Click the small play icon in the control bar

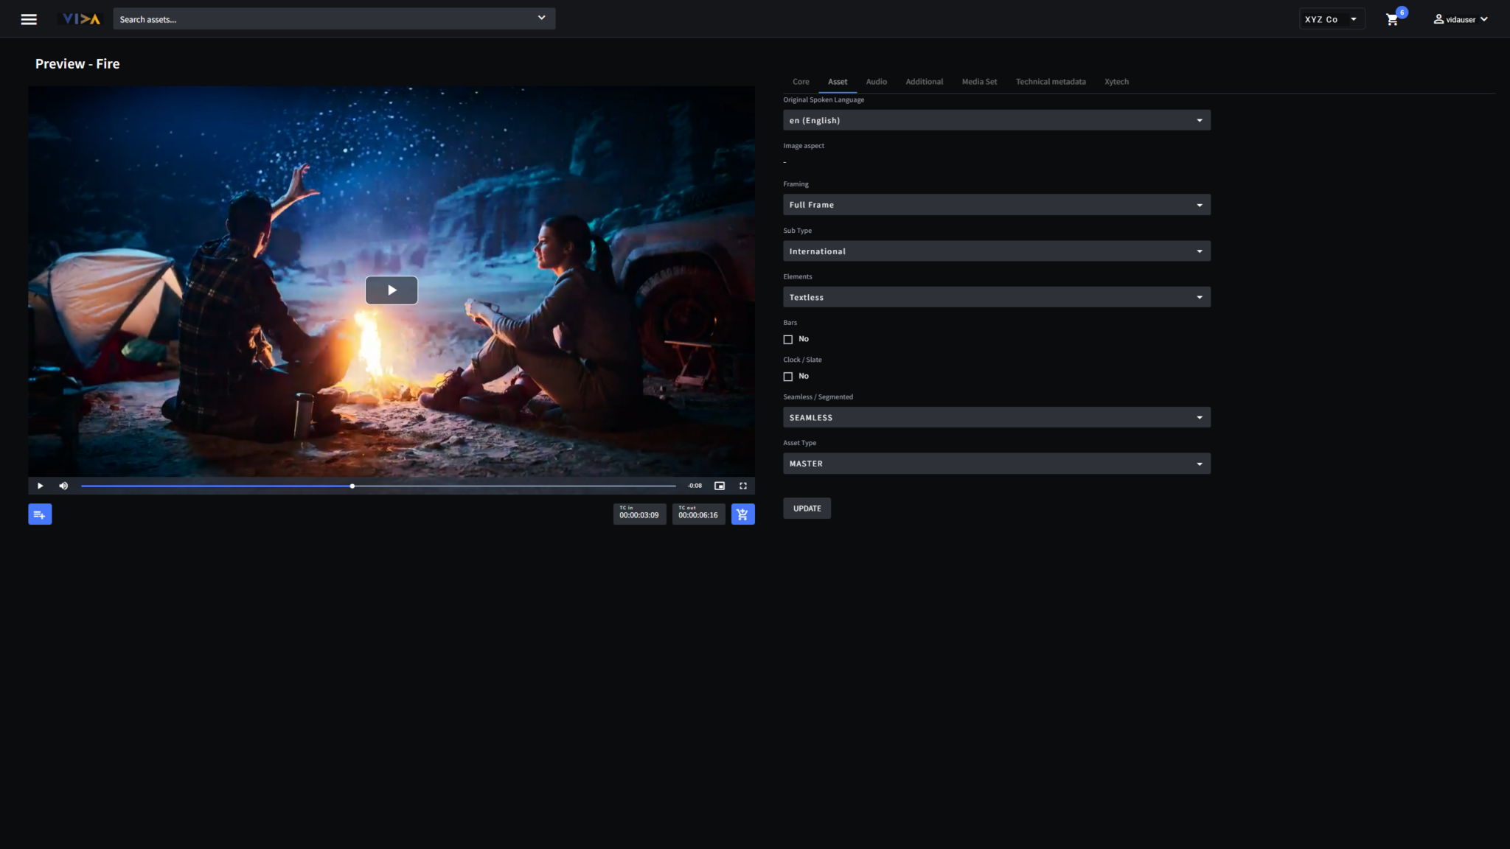click(x=41, y=486)
